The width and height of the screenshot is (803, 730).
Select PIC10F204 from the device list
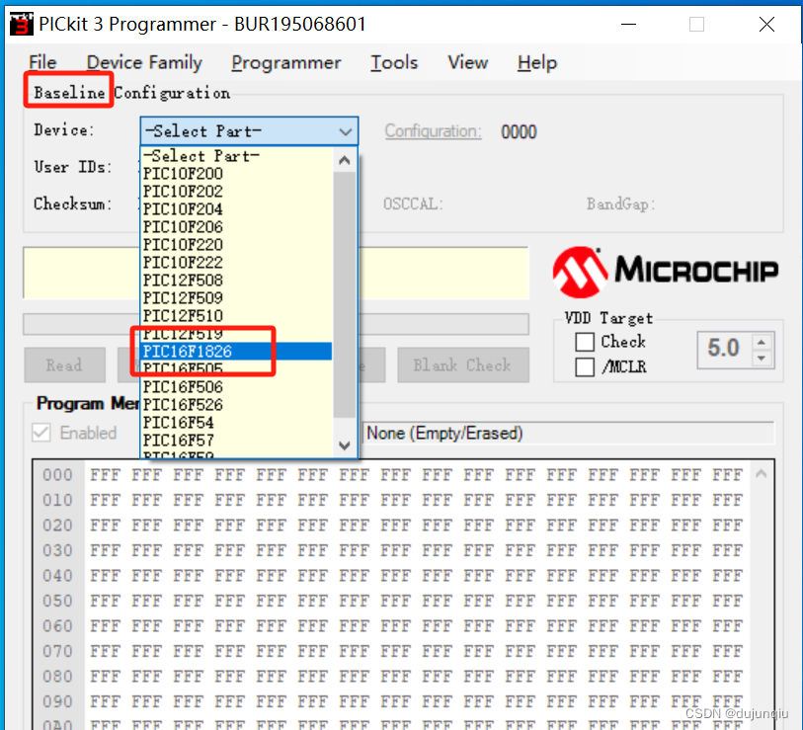tap(237, 209)
